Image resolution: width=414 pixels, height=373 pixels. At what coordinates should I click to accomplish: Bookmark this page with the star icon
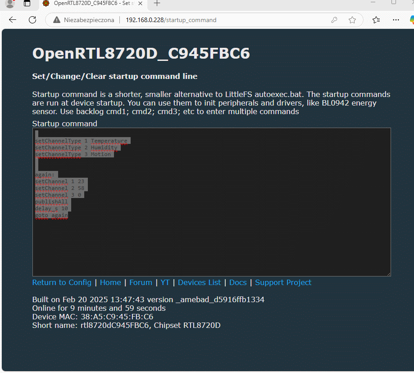(352, 20)
